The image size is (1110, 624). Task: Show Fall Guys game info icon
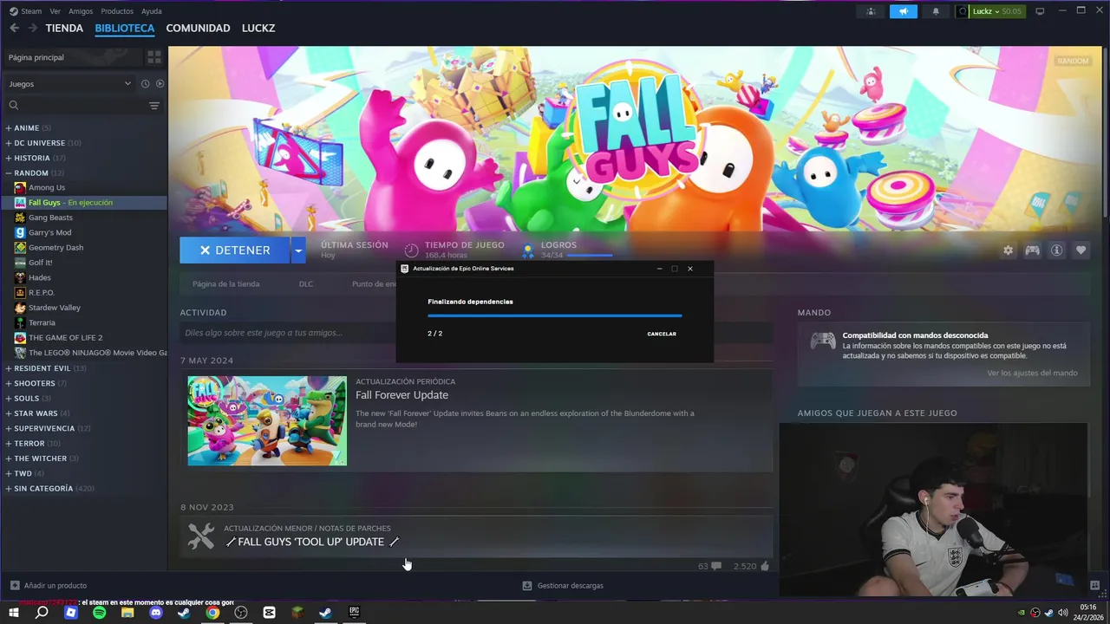coord(1056,250)
